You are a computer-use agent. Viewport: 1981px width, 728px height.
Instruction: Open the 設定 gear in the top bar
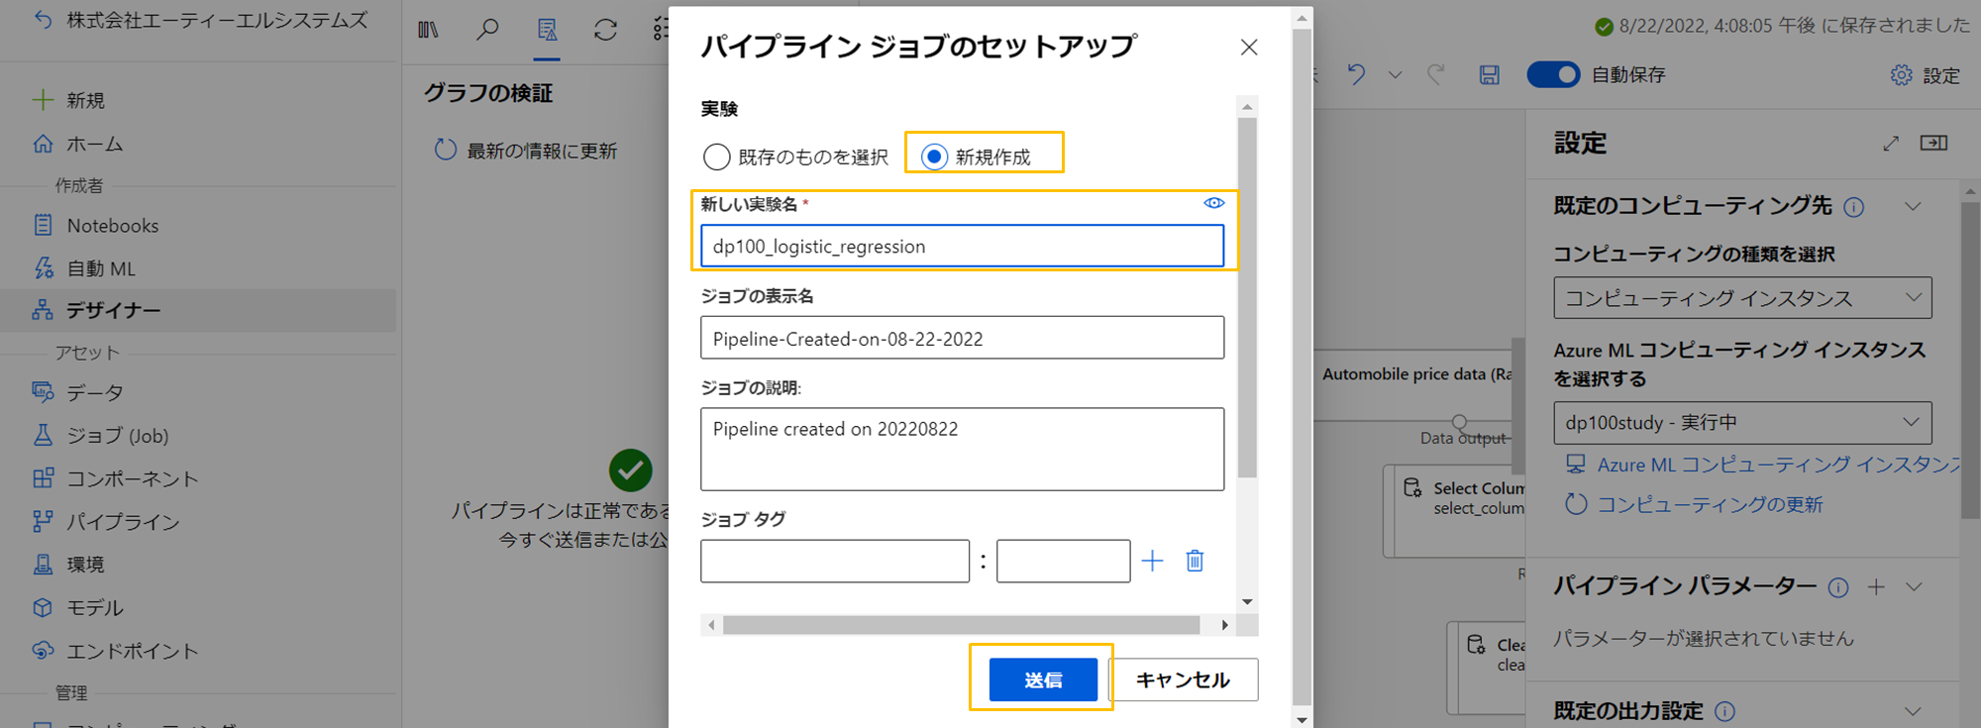click(x=1925, y=75)
